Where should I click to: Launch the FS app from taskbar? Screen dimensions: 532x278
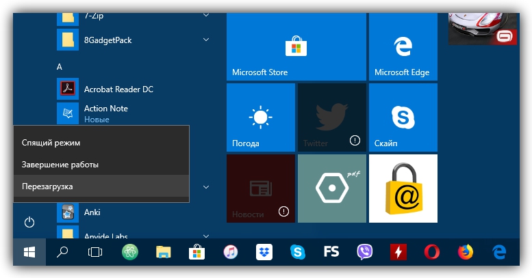(331, 252)
